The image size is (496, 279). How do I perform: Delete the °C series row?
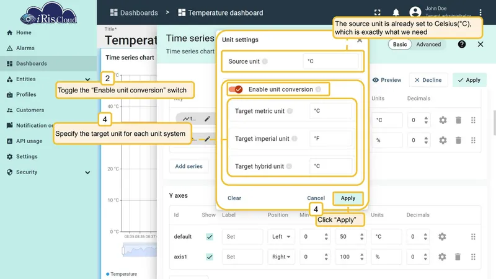coord(458,120)
